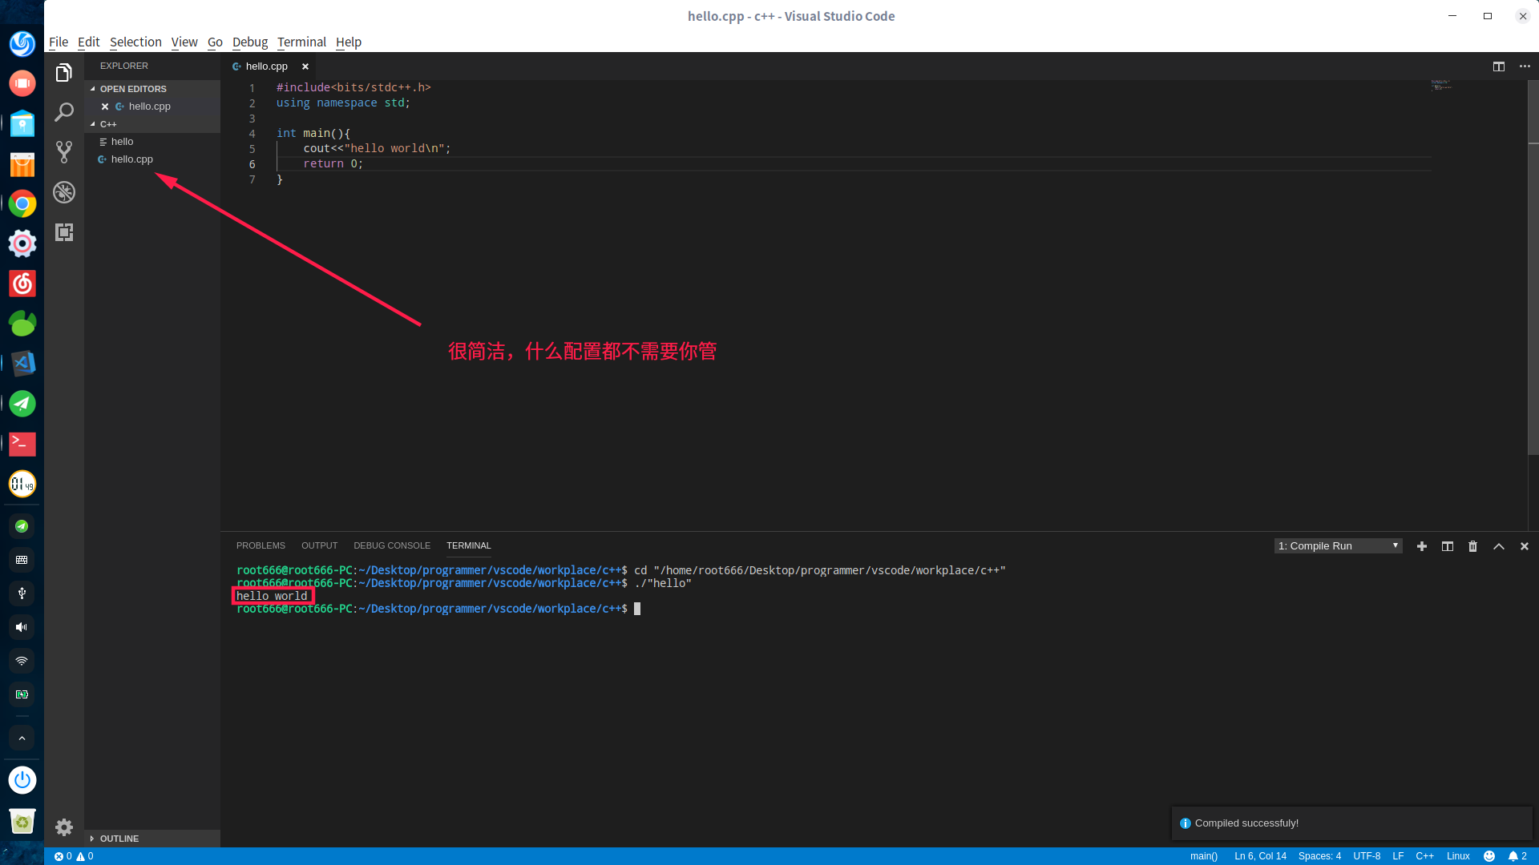Open Deepin system settings gear in dock
The image size is (1539, 865).
(x=22, y=243)
